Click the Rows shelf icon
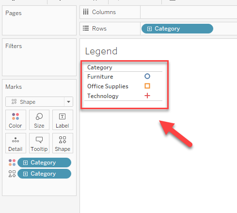This screenshot has width=237, height=213. pyautogui.click(x=86, y=28)
